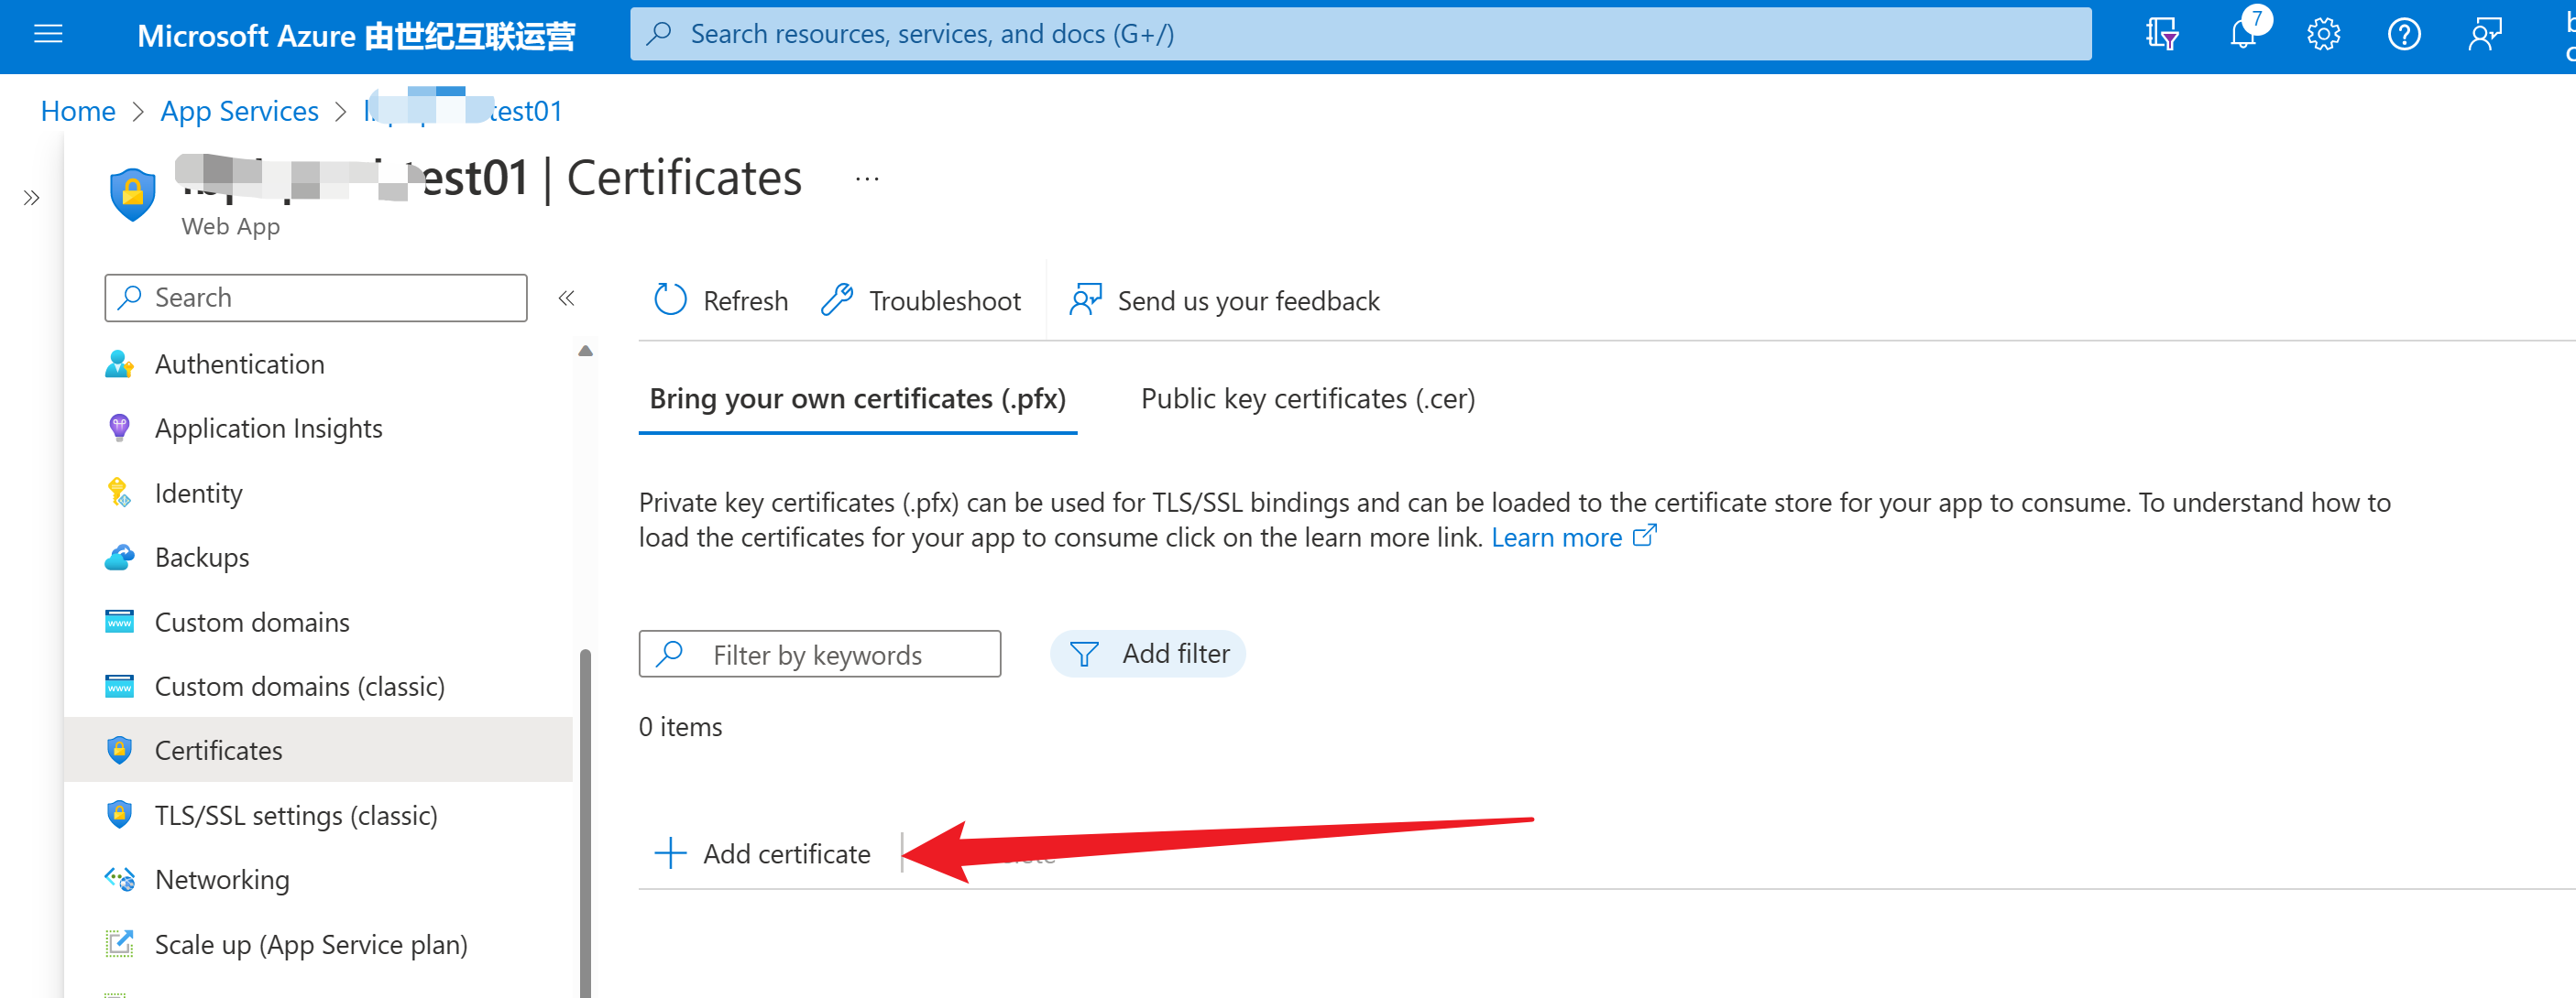Open the notifications bell icon
The height and width of the screenshot is (998, 2576).
pyautogui.click(x=2243, y=35)
